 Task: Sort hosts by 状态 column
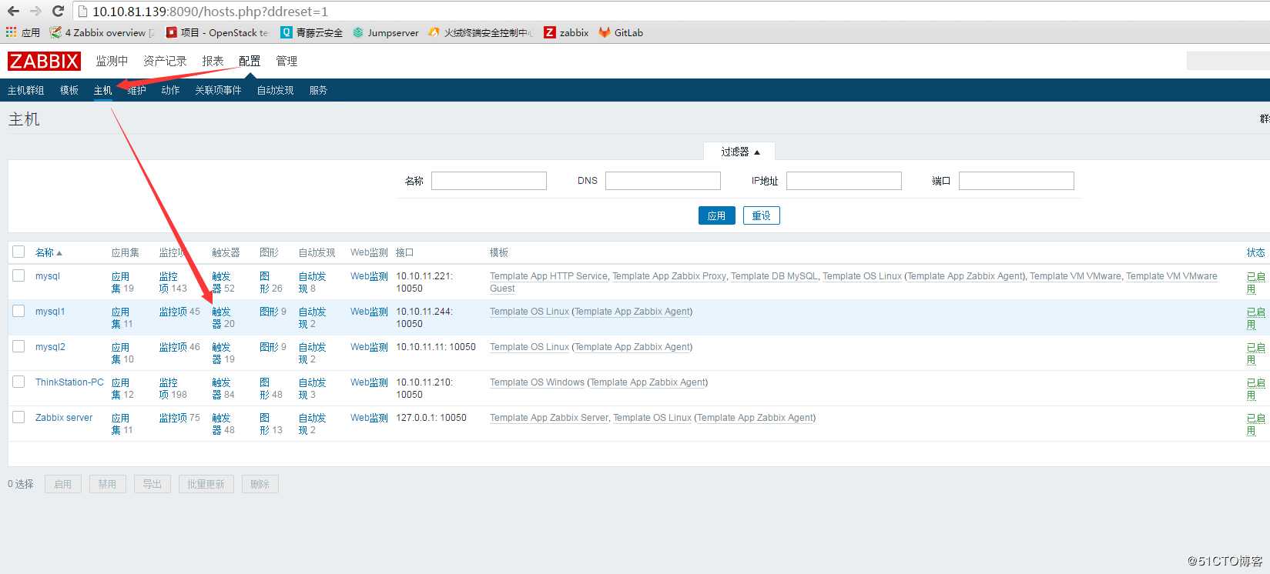[1255, 252]
